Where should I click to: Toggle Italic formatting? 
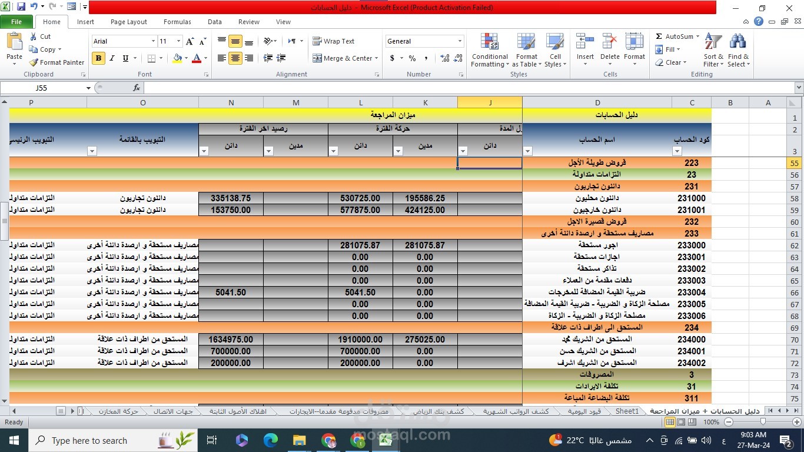pos(112,58)
